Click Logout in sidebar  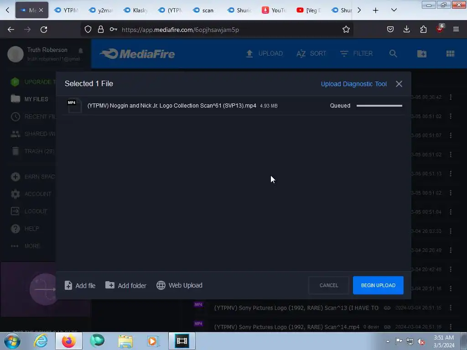(x=29, y=211)
